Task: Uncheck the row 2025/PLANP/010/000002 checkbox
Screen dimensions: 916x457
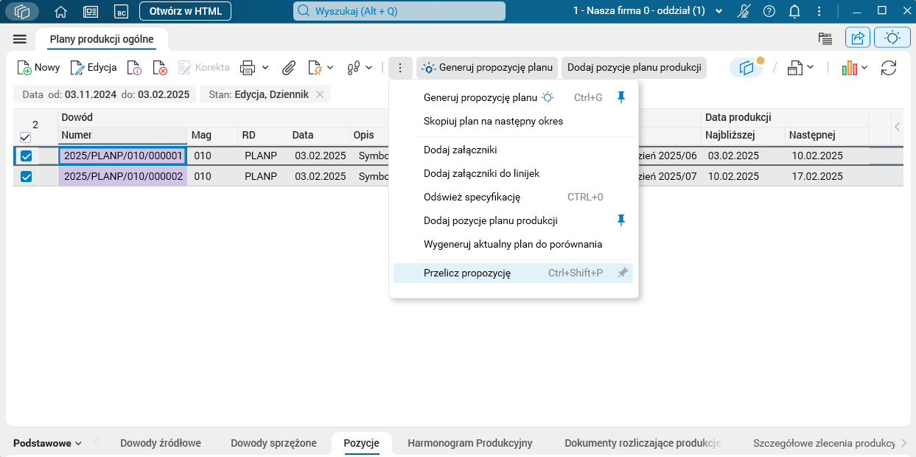Action: [x=26, y=177]
